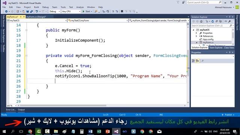Collapse the myForm.cs tree node
Screen dimensions: 240x135
pyautogui.click(x=196, y=42)
